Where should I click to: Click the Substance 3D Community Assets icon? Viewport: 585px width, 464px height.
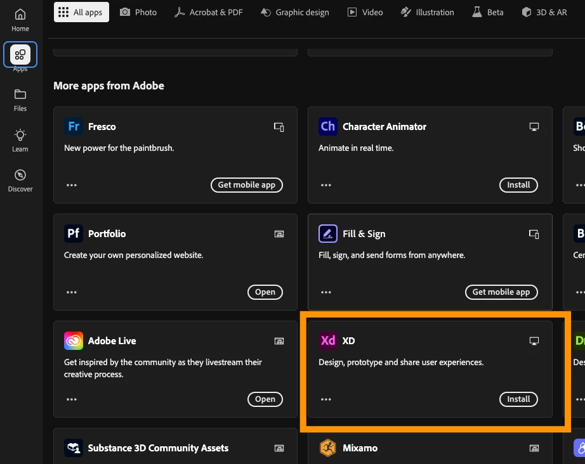(74, 448)
